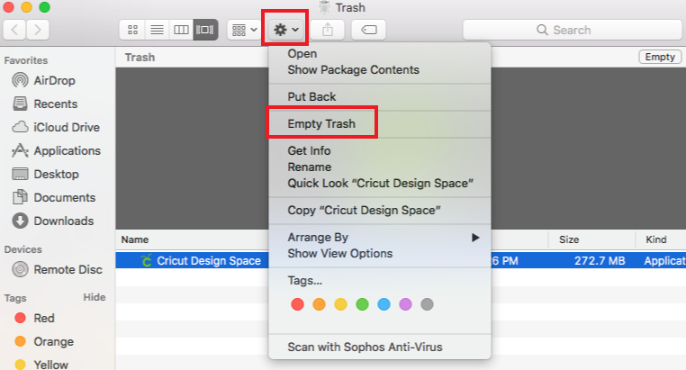Viewport: 686px width, 370px height.
Task: Open the item arrangement dropdown
Action: 244,30
